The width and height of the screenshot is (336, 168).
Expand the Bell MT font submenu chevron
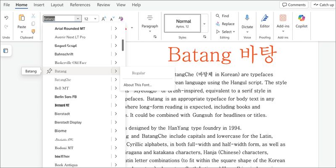115,88
